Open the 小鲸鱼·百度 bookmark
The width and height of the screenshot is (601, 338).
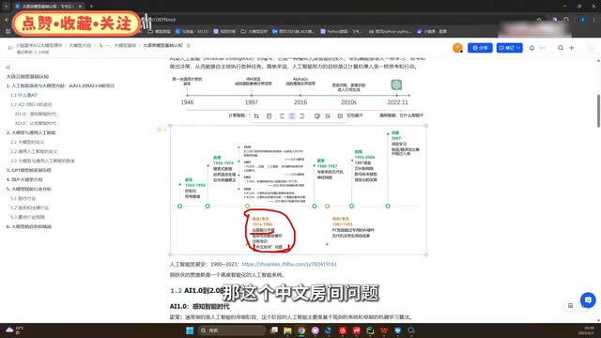tap(432, 31)
